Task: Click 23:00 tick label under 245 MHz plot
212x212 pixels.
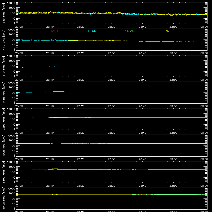Action: 19,27
